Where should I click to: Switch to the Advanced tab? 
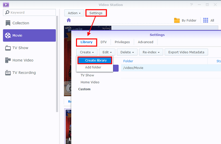(x=145, y=42)
